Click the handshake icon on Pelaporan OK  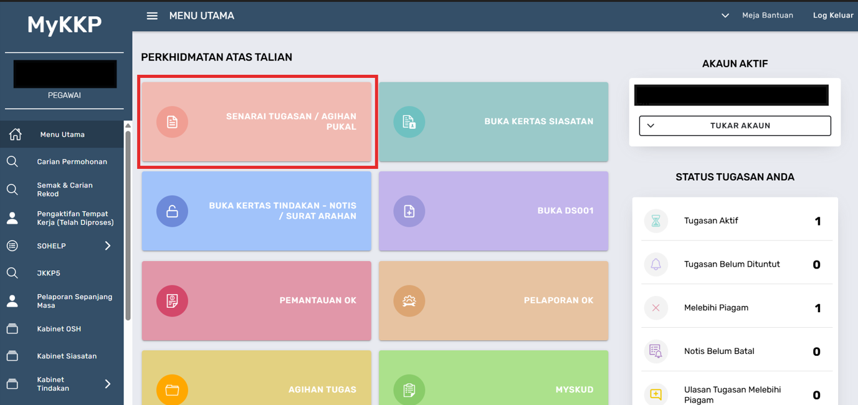click(409, 301)
